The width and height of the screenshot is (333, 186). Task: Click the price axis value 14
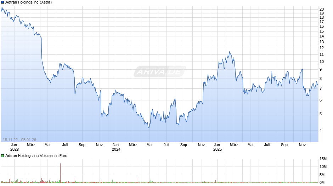[322, 36]
